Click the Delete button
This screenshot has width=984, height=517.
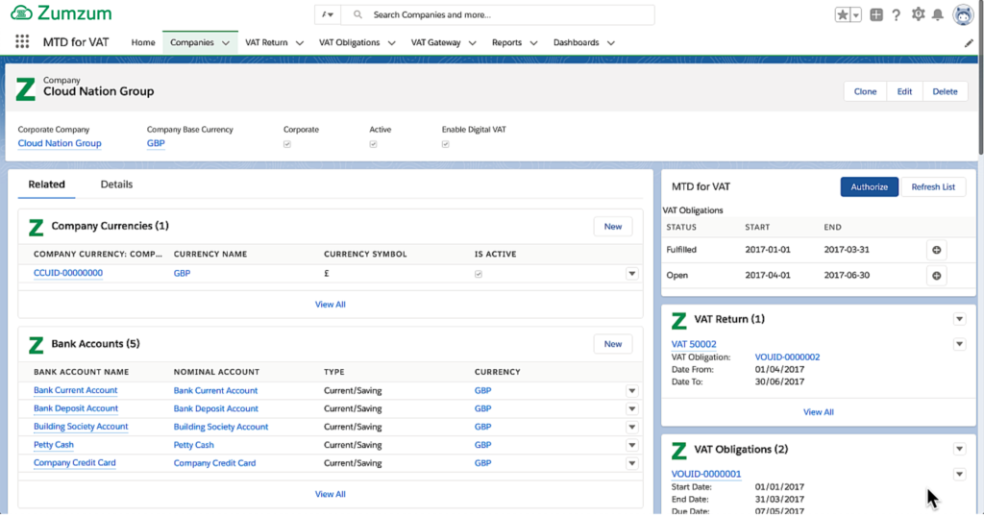[x=945, y=91]
